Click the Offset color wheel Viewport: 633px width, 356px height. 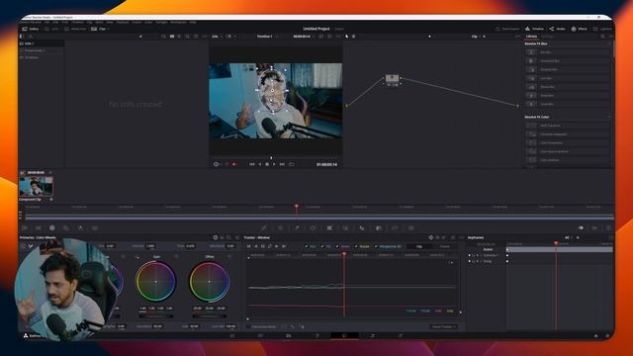(209, 281)
